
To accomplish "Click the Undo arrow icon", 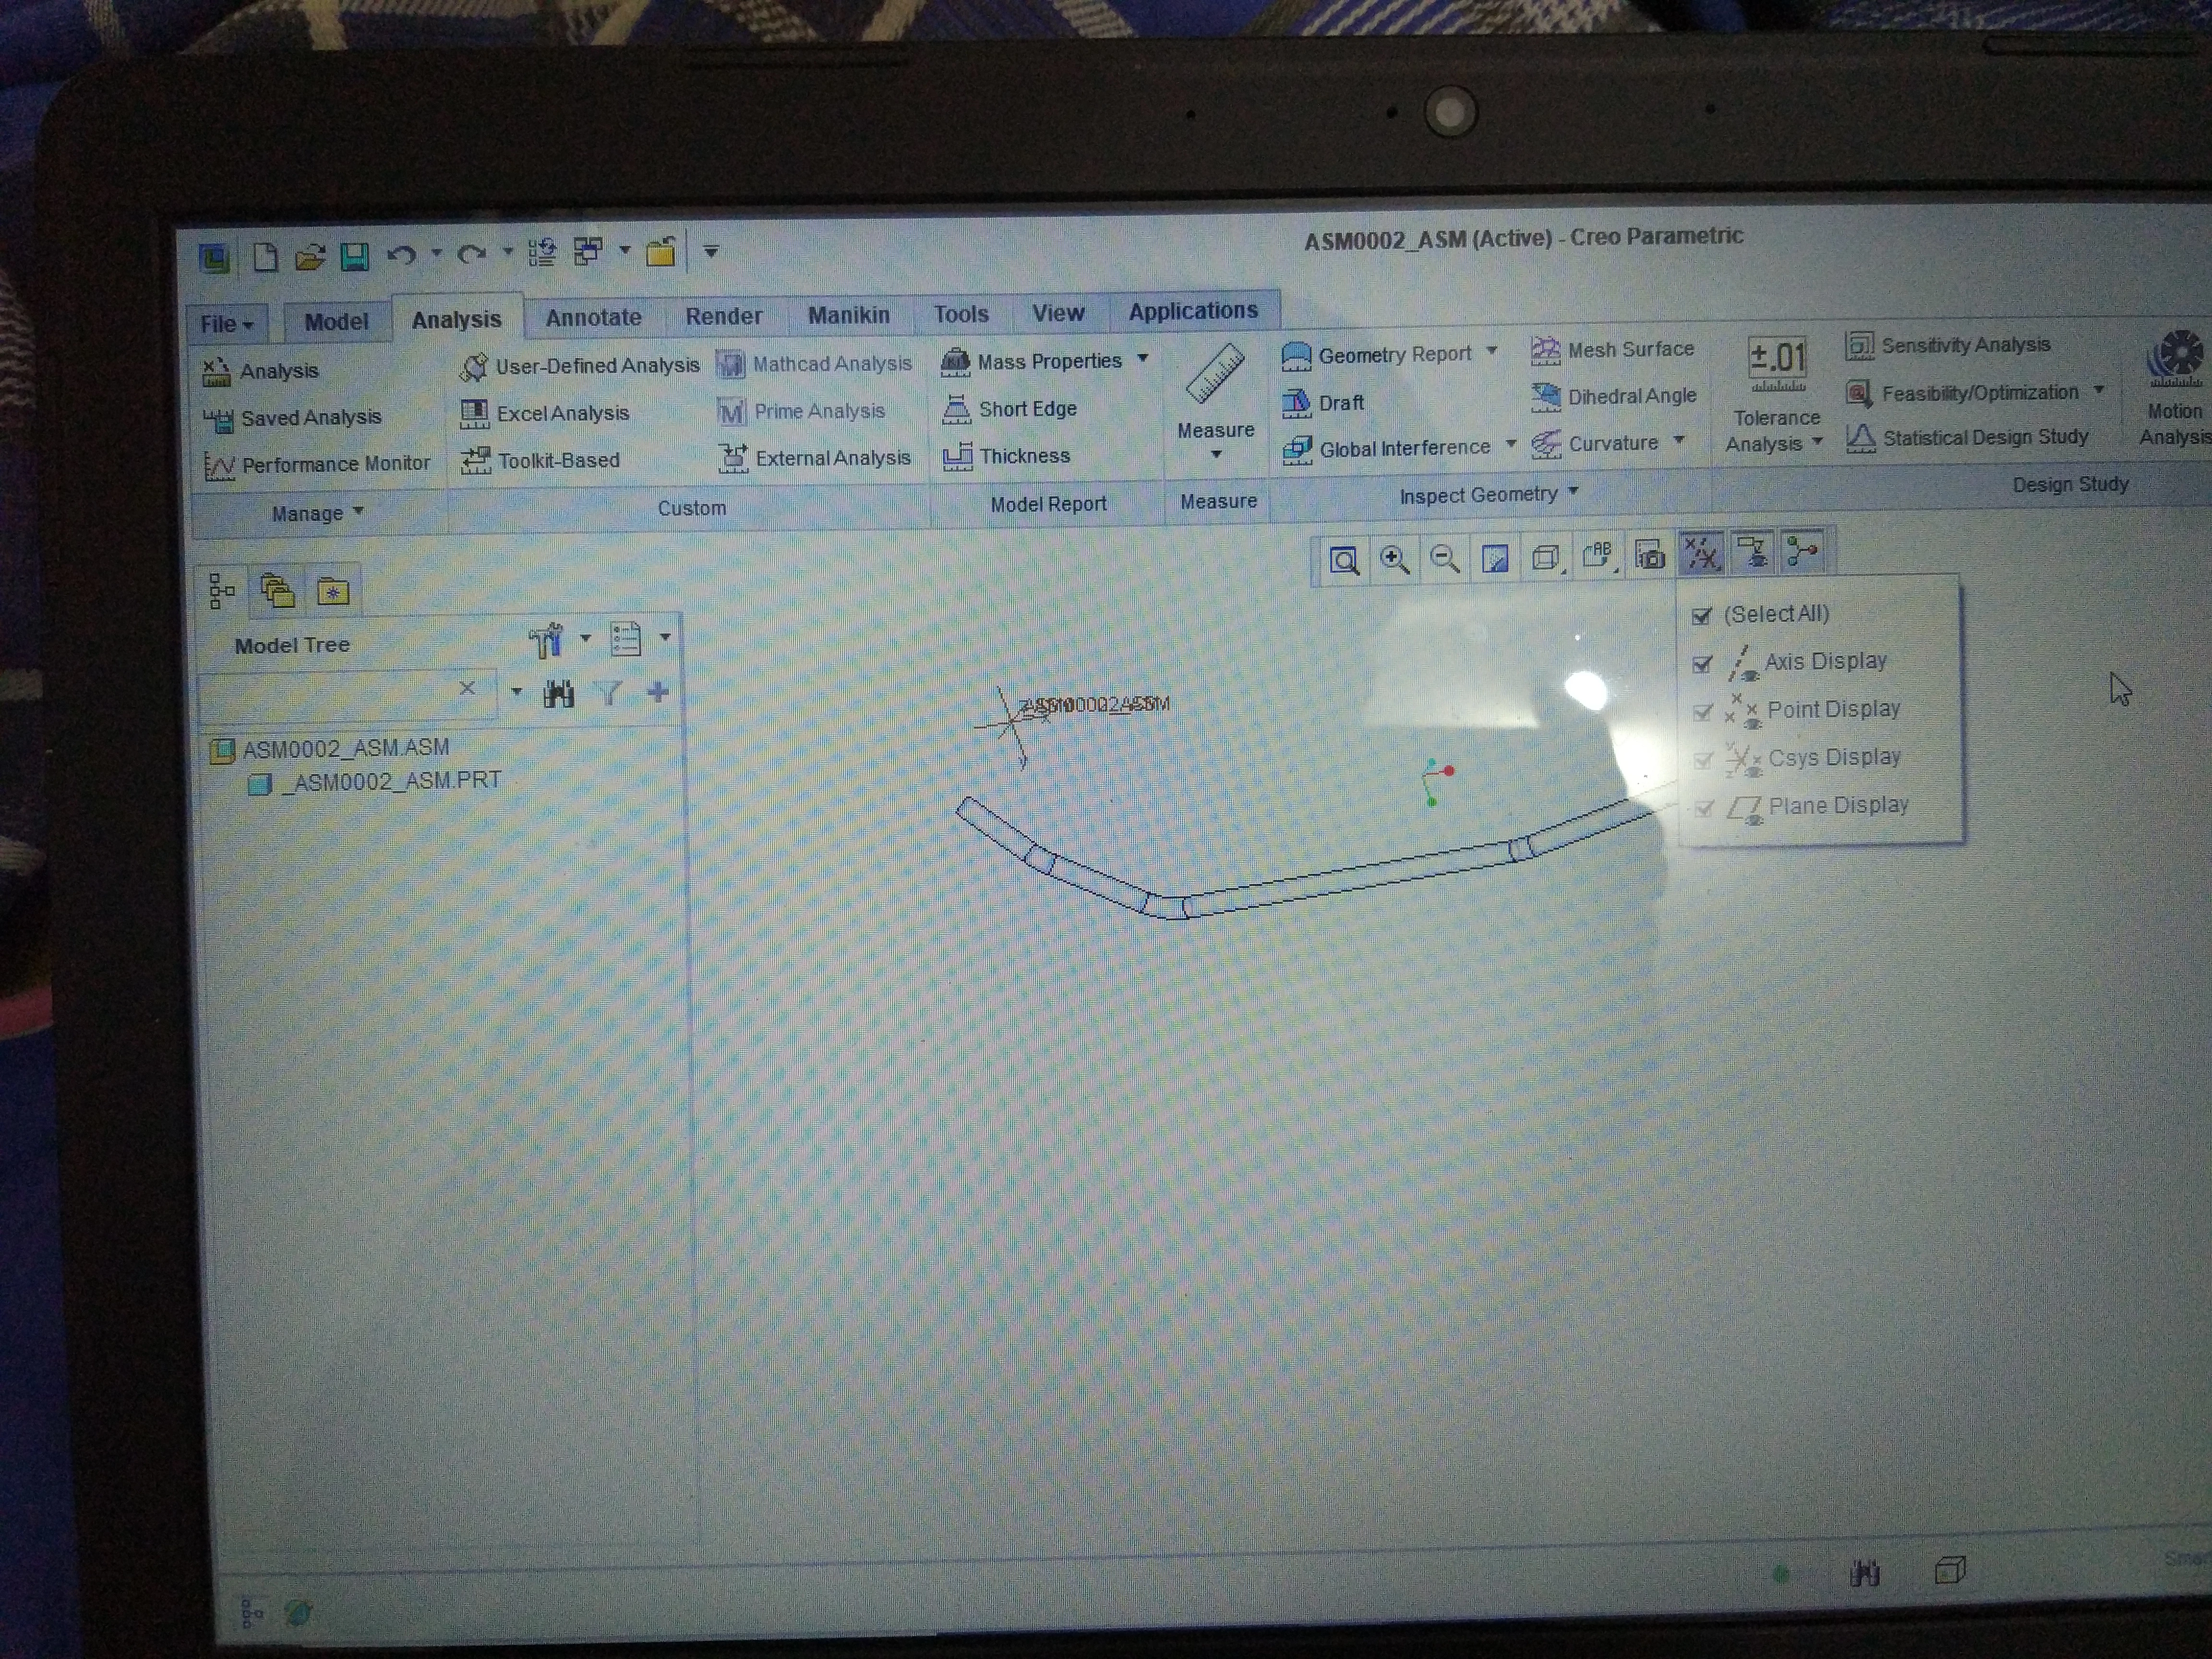I will point(401,256).
